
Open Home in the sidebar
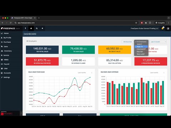pos(6,33)
